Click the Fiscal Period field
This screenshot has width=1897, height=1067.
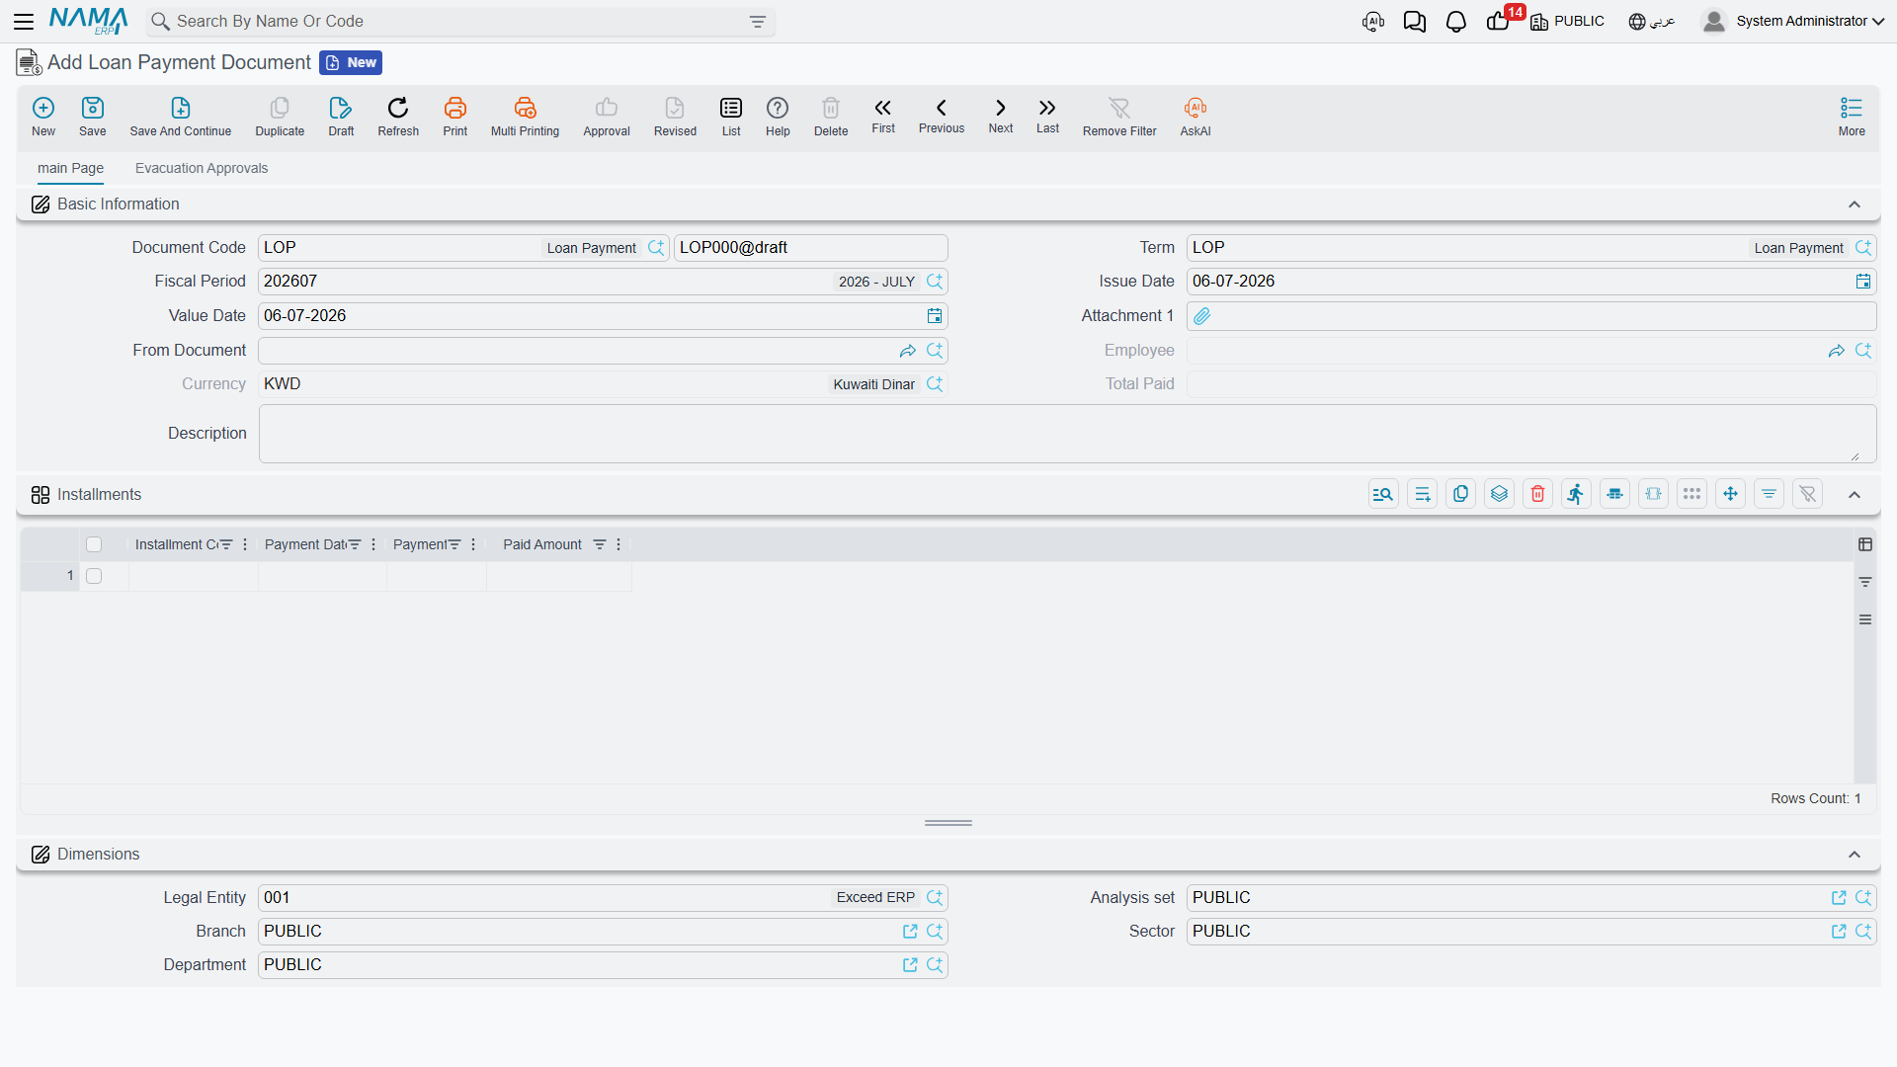(x=603, y=282)
